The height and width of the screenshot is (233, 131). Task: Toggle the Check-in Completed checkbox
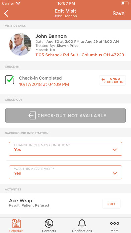(x=10, y=80)
